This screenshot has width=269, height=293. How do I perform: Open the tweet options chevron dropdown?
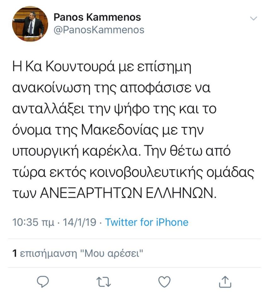tap(253, 19)
